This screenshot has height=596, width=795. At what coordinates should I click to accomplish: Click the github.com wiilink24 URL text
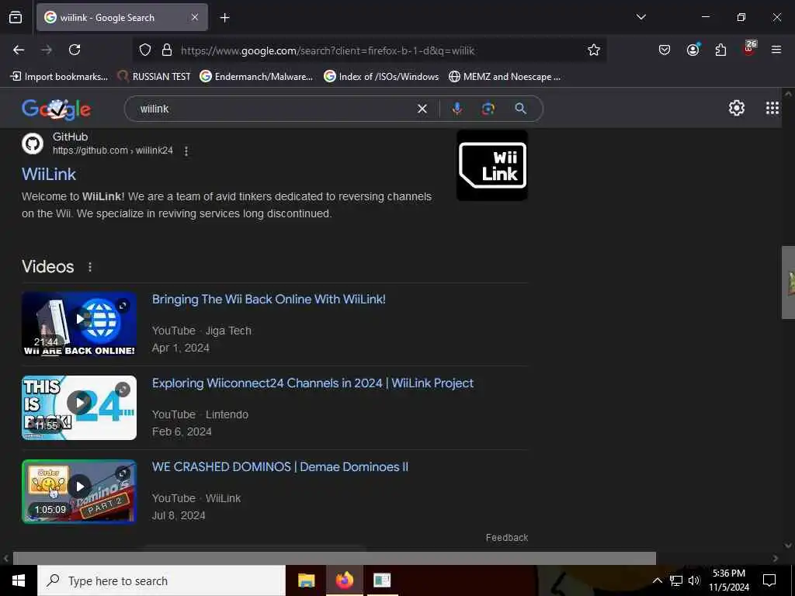coord(113,151)
